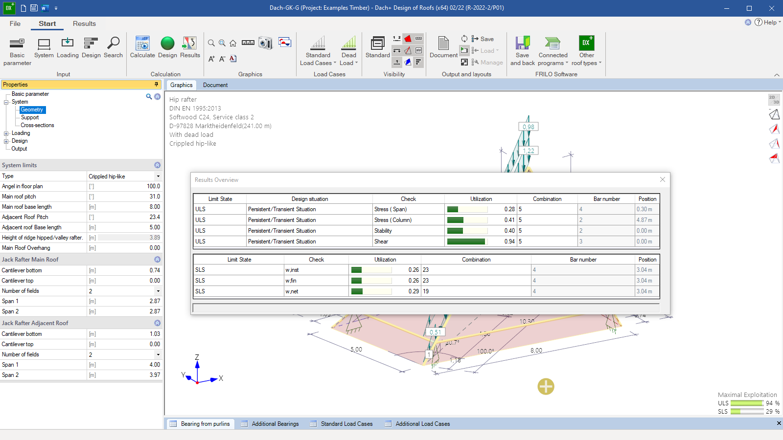Toggle the bars list visibility icon
783x440 pixels.
[x=419, y=62]
